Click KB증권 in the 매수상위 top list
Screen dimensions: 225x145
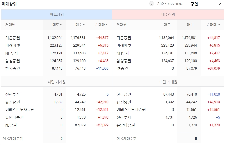click(x=122, y=68)
